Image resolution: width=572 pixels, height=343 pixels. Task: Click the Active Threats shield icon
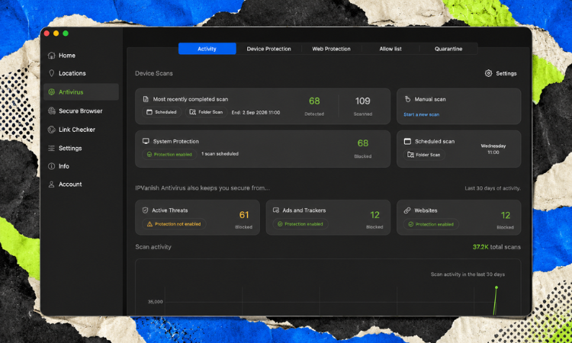pyautogui.click(x=145, y=210)
